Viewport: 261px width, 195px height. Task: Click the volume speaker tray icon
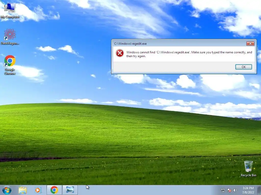click(235, 190)
